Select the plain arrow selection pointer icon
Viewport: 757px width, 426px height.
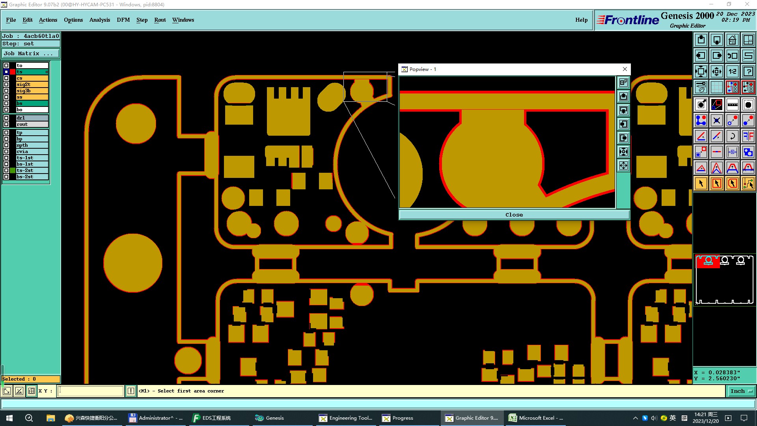701,183
